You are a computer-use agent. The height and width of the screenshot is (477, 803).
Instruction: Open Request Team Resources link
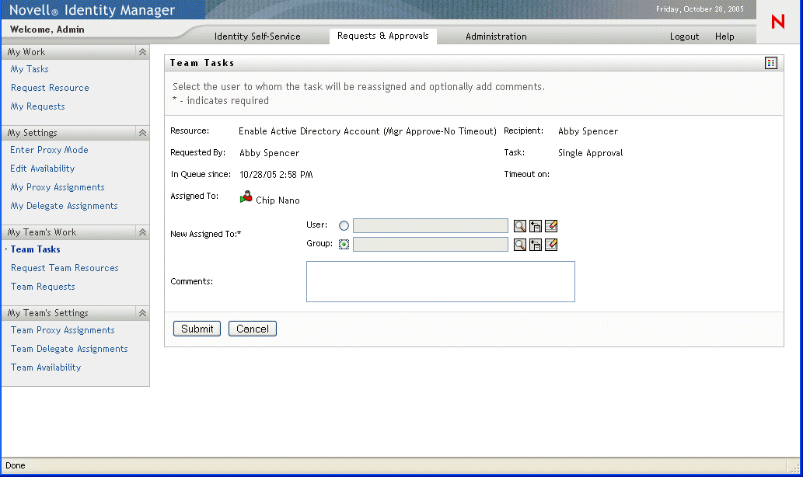point(65,268)
